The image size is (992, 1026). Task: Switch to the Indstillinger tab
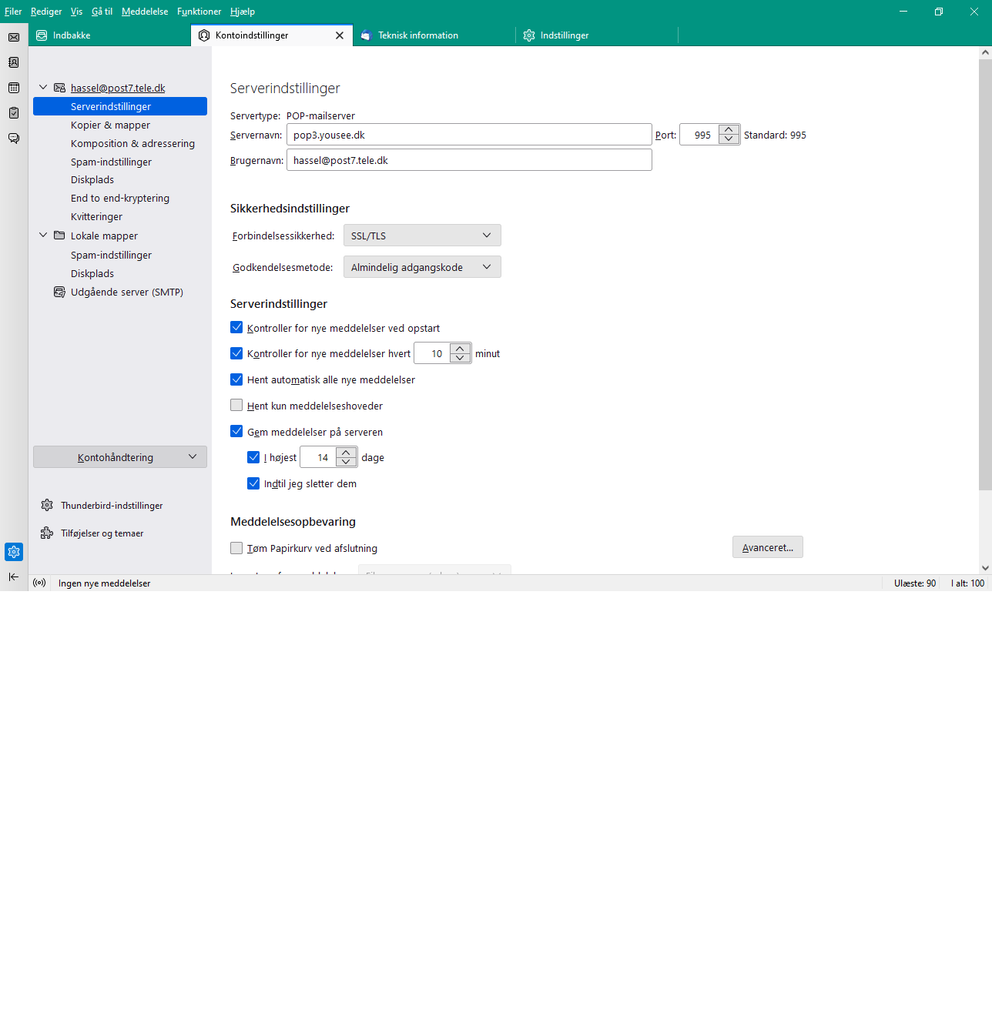click(597, 35)
